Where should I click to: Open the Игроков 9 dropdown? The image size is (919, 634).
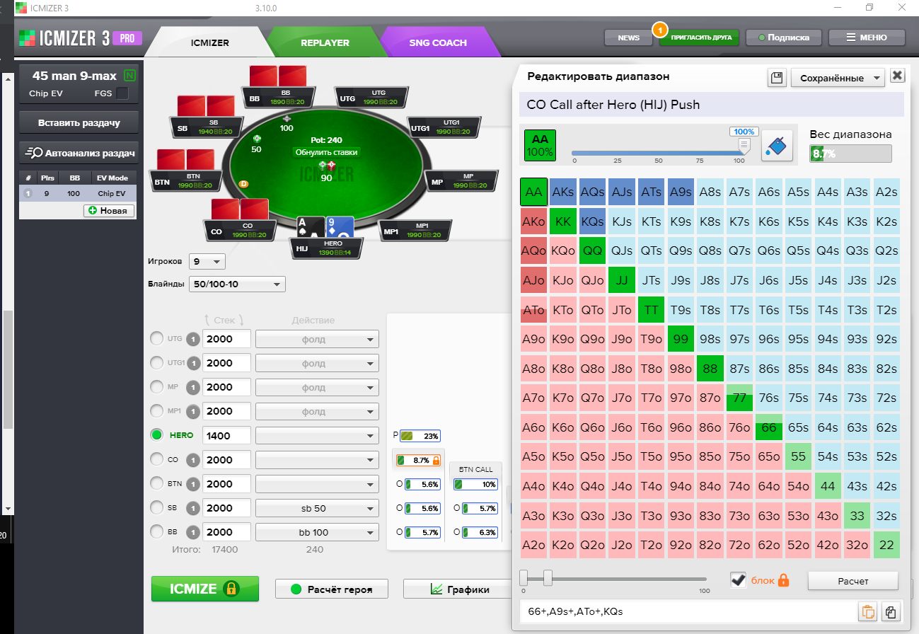[x=207, y=261]
